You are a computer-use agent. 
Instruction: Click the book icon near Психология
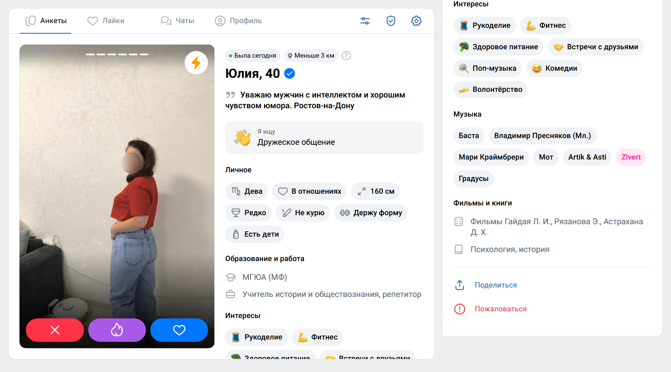click(459, 249)
